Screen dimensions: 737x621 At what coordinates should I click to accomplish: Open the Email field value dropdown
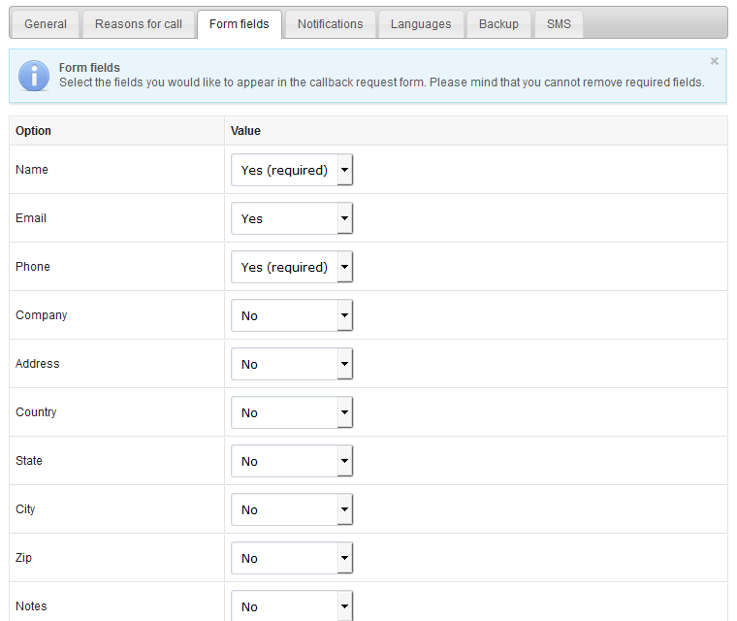click(x=292, y=218)
